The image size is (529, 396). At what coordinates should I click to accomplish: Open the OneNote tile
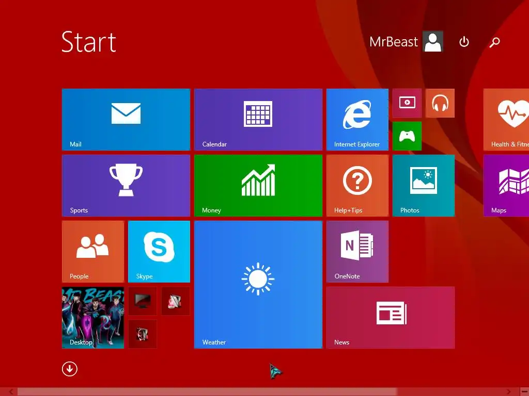coord(357,252)
